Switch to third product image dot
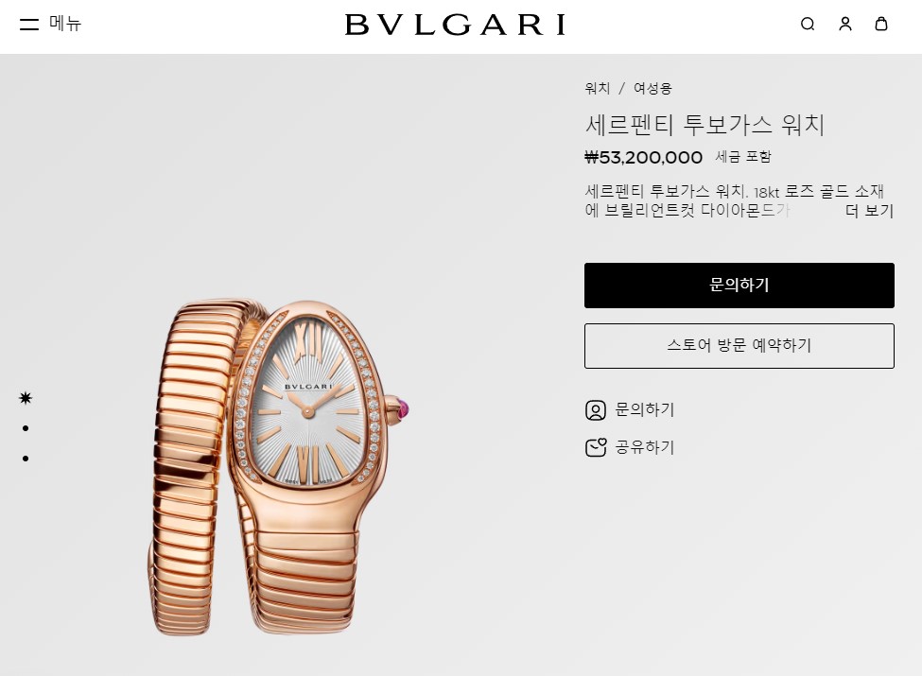The image size is (922, 676). click(x=26, y=458)
